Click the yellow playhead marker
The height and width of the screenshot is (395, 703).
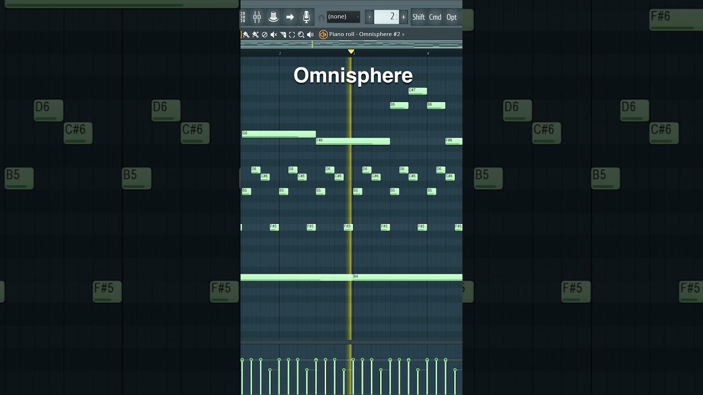point(351,52)
